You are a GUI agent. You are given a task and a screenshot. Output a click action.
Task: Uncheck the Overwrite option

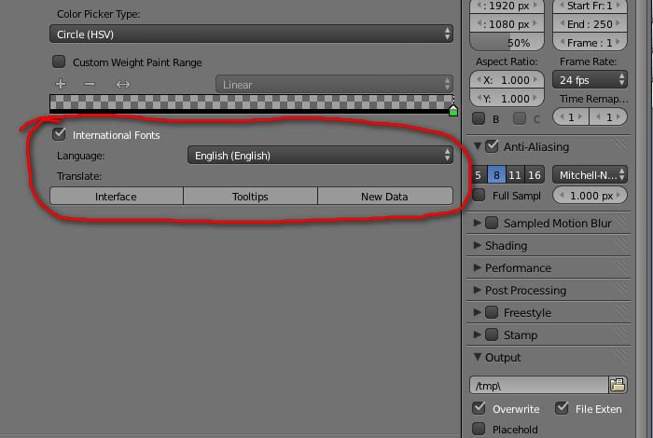[x=479, y=408]
